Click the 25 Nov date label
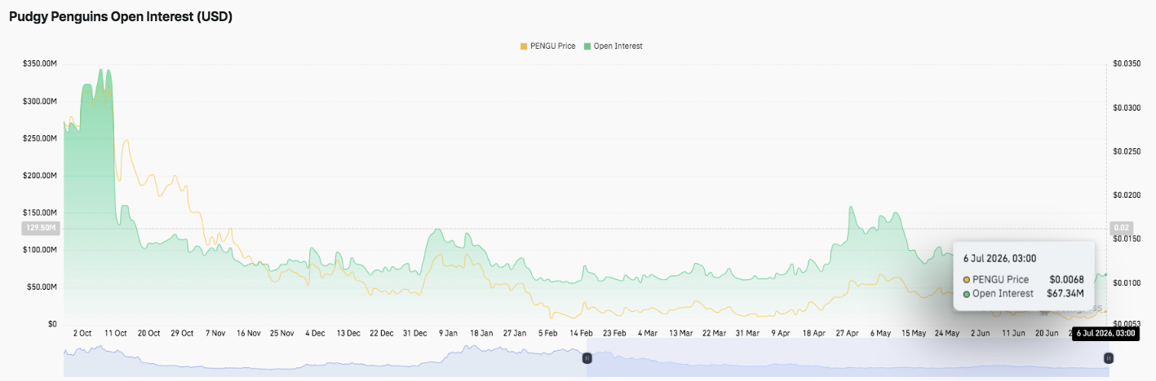This screenshot has height=381, width=1156. point(281,334)
